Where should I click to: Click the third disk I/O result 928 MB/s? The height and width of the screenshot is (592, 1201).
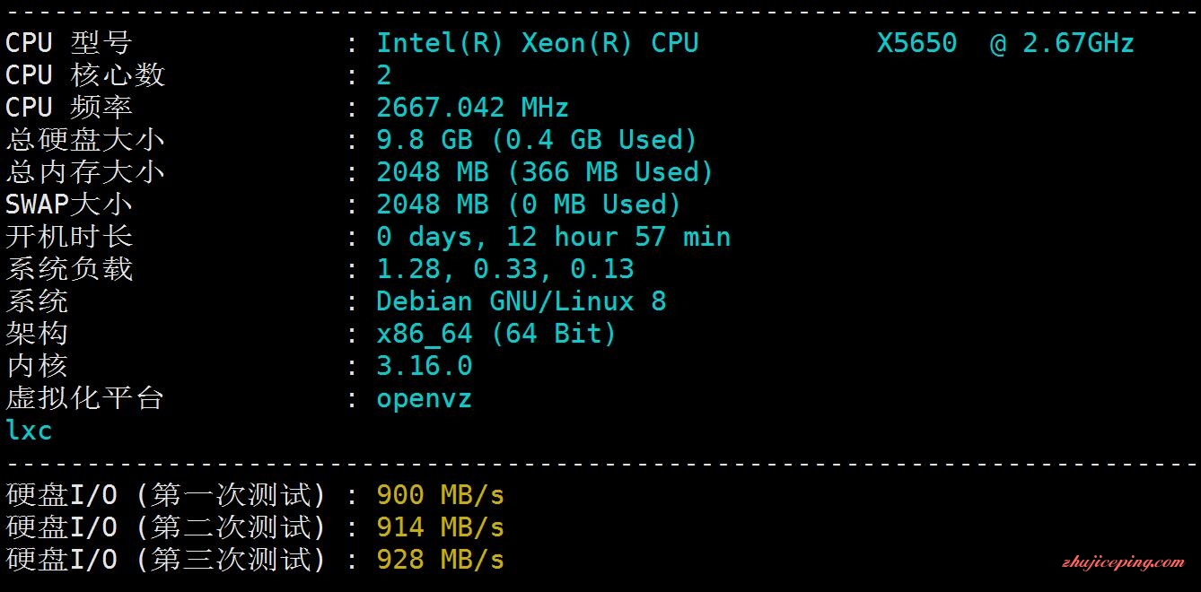[440, 560]
